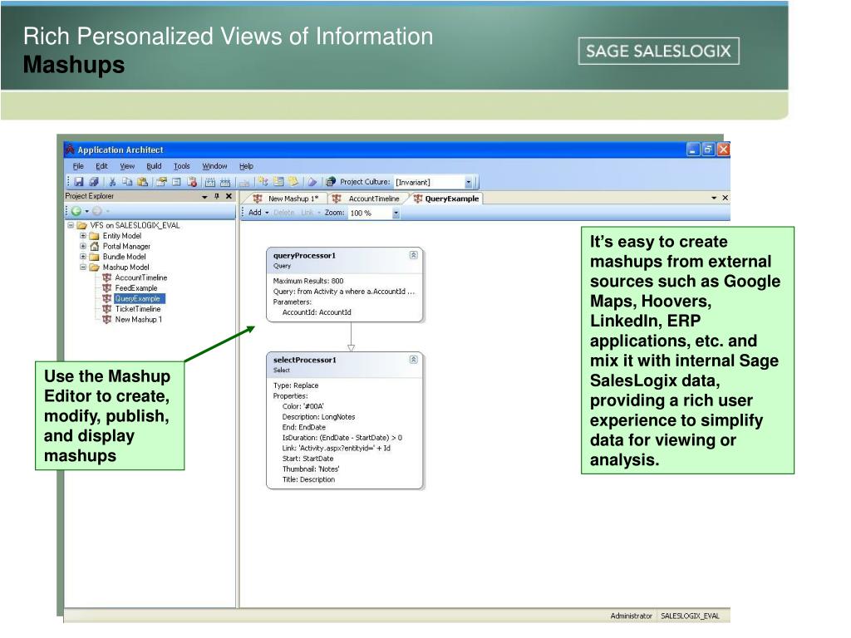Screen dimensions: 851x638
Task: Expand the Bundle Model tree node
Action: point(83,257)
